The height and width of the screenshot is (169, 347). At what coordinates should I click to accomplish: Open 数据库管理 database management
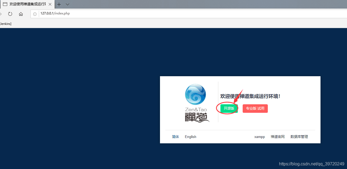[x=299, y=137]
